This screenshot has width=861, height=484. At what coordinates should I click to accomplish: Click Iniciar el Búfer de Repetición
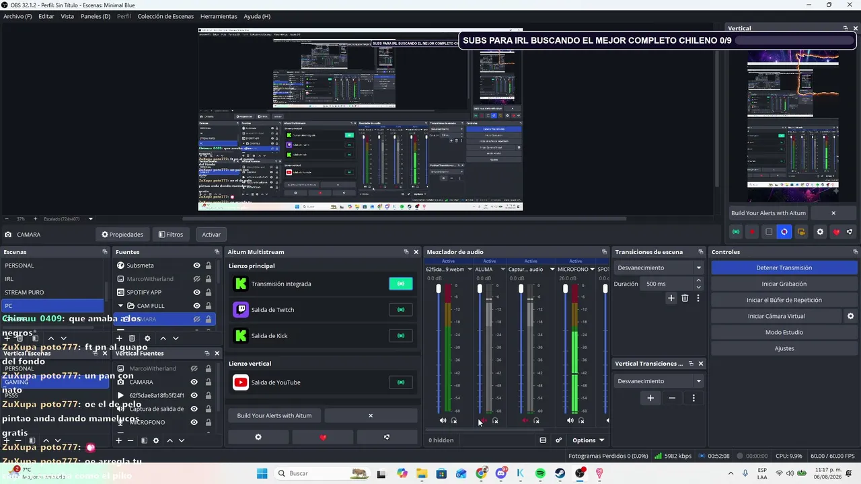pyautogui.click(x=784, y=300)
